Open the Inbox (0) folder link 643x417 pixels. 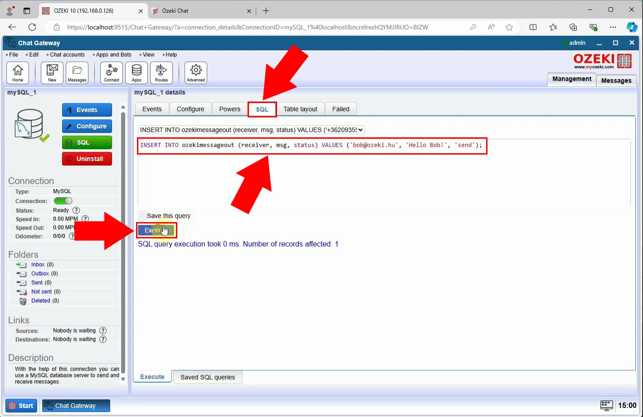click(42, 265)
